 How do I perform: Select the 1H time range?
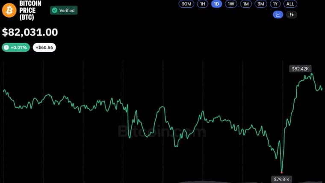point(203,4)
